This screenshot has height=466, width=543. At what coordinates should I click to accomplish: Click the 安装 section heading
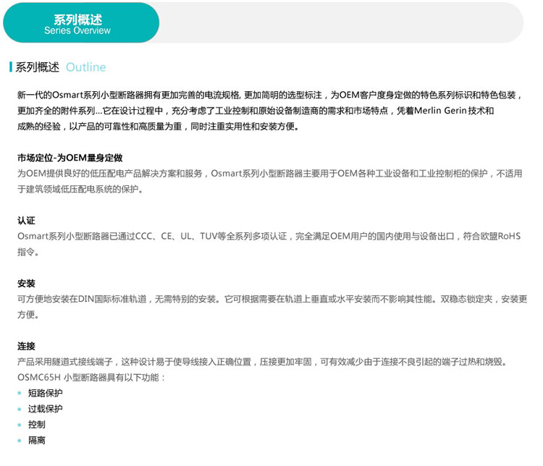coord(26,284)
